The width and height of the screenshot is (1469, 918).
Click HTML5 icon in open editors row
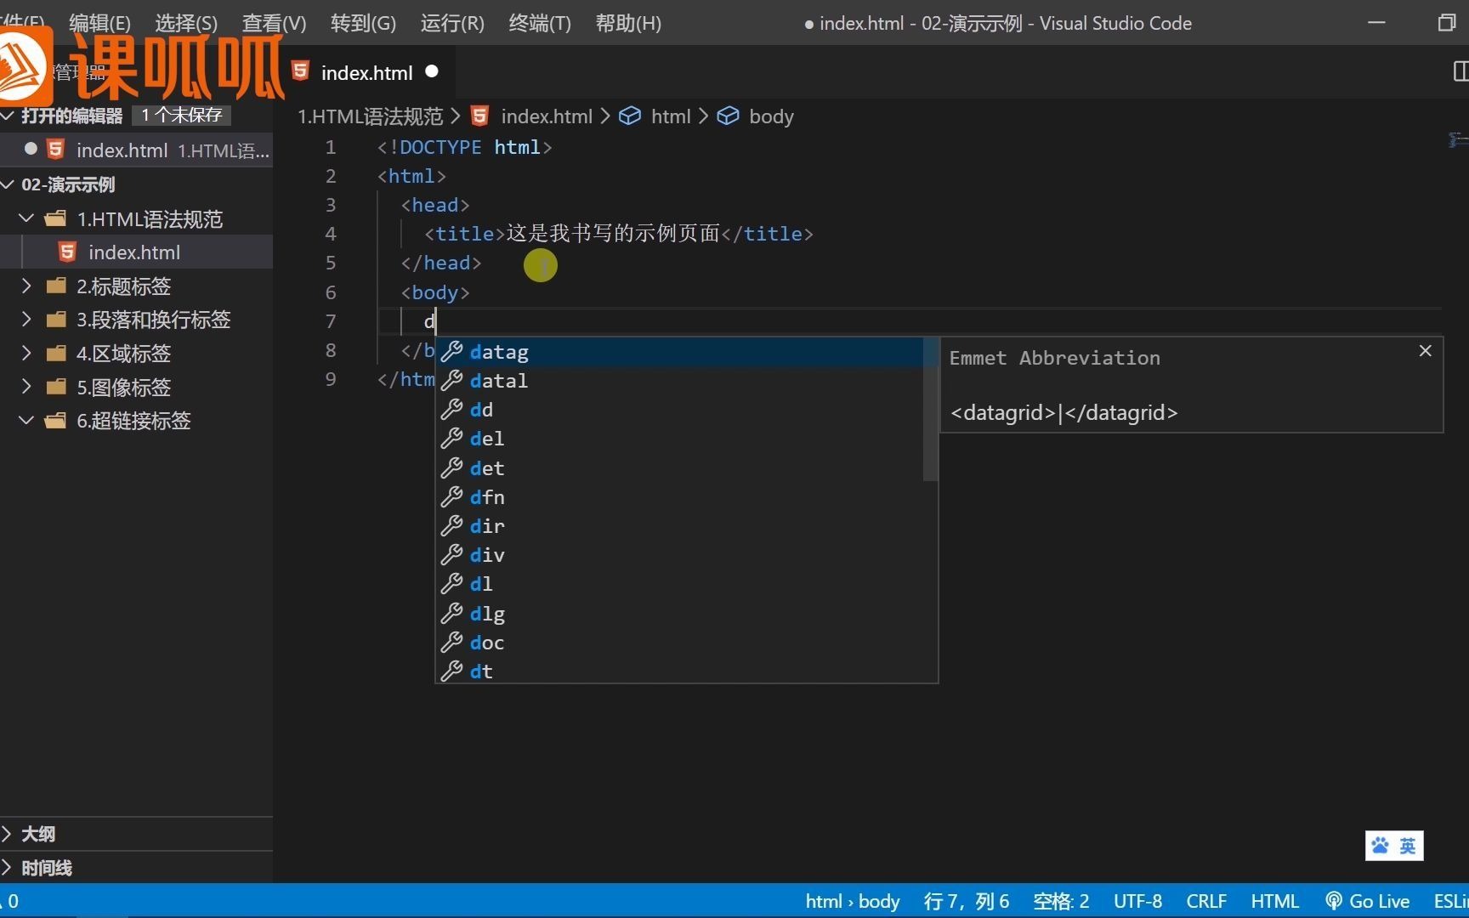(55, 150)
